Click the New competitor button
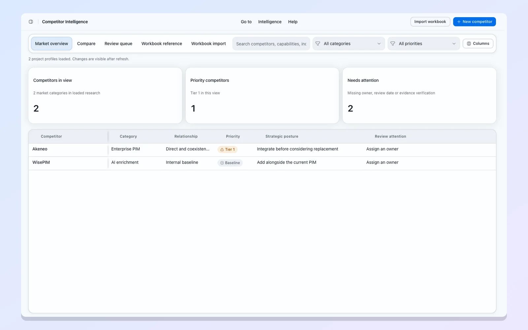Viewport: 528px width, 330px height. point(474,22)
